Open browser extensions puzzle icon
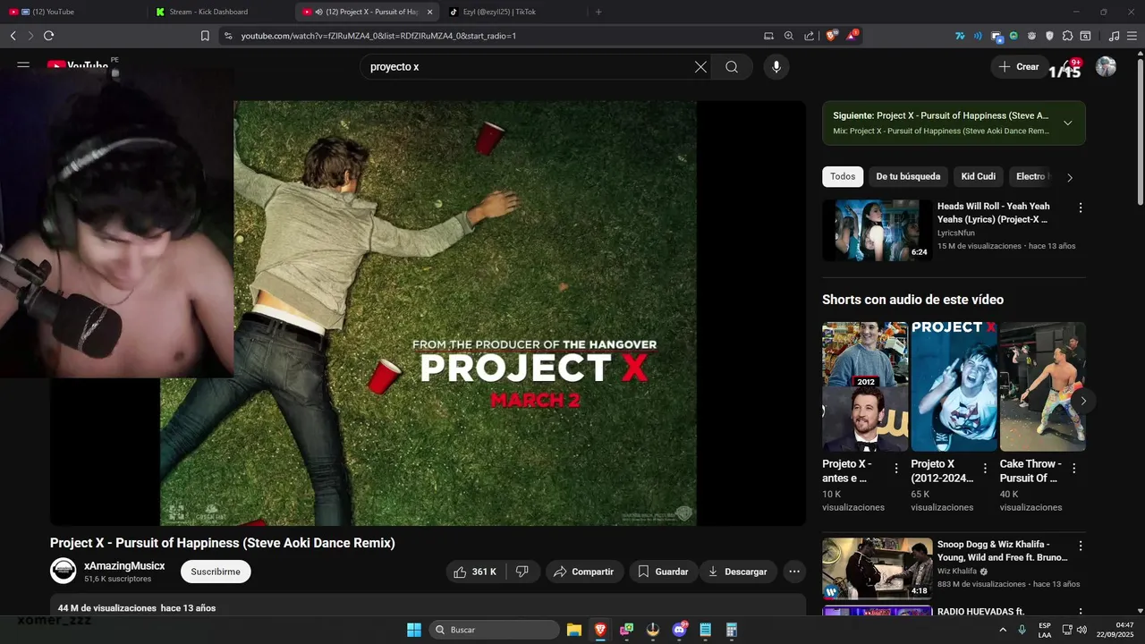This screenshot has height=644, width=1145. coord(1067,36)
